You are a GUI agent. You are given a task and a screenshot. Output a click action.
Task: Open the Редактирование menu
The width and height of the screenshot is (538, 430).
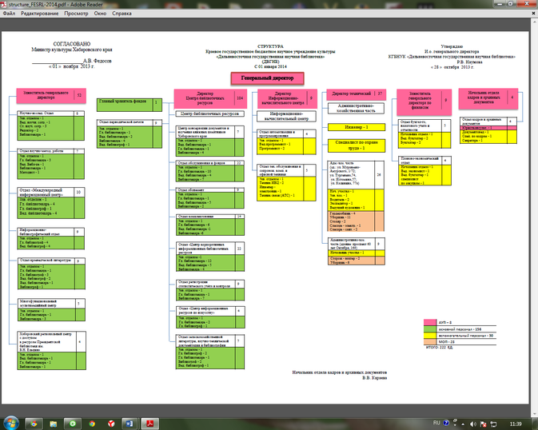[39, 14]
